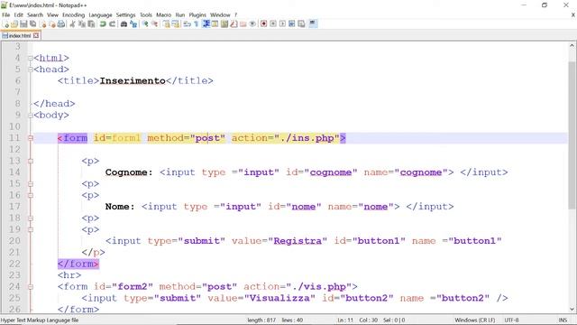Collapse the p fold on line 16
The width and height of the screenshot is (577, 325).
[31, 195]
